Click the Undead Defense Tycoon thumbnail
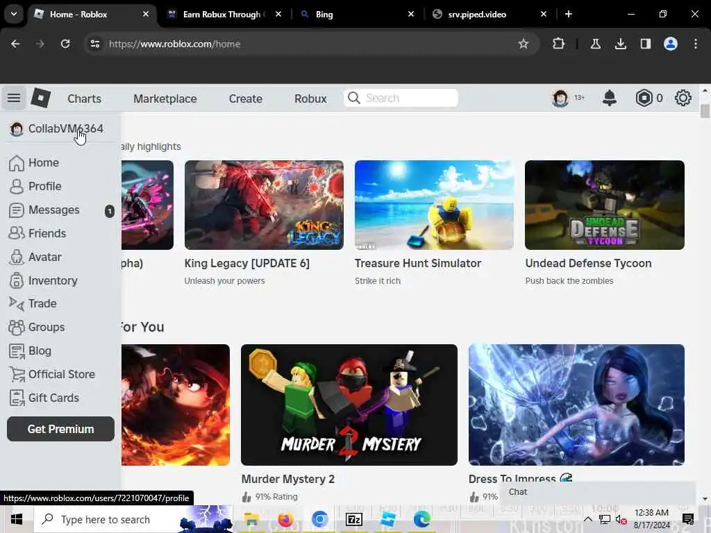711x533 pixels. (605, 205)
